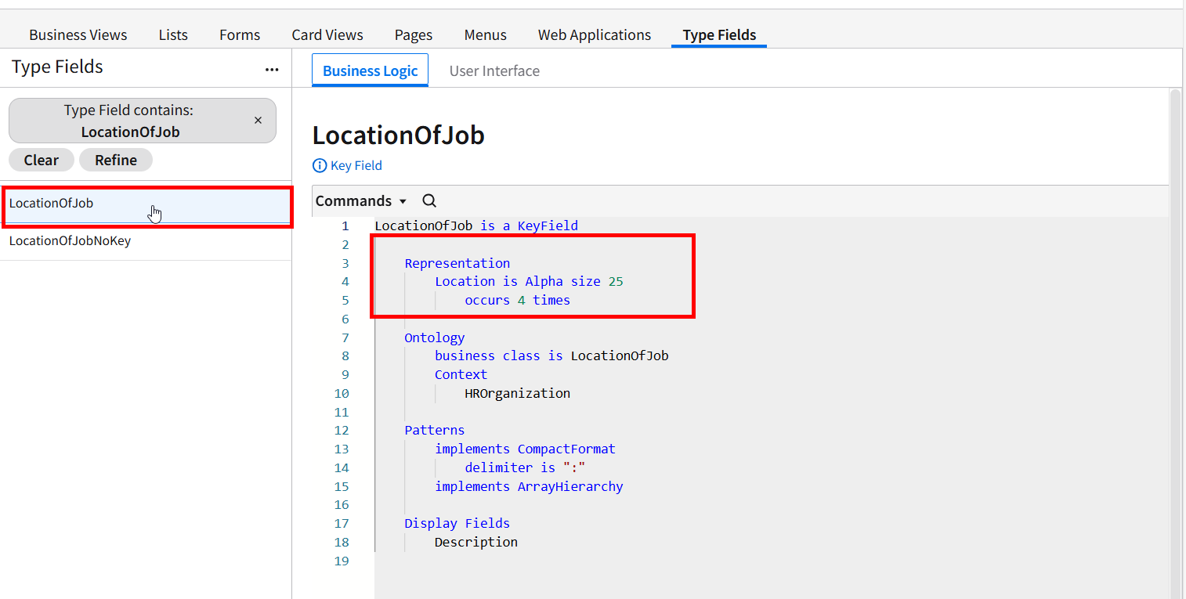The image size is (1186, 599).
Task: Click 'occurs 4 times' on line 5
Action: click(x=518, y=300)
